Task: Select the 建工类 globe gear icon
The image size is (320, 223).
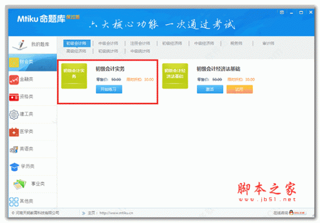Action: point(14,114)
